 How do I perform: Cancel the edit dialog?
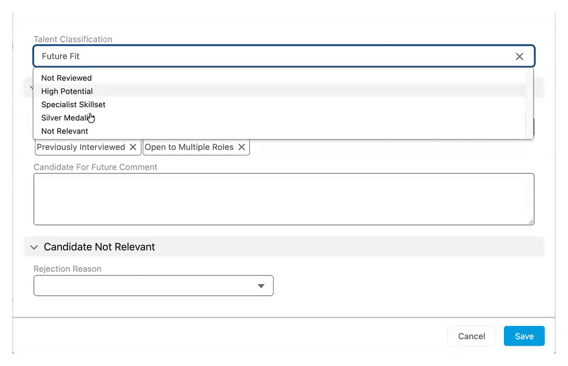click(x=471, y=336)
